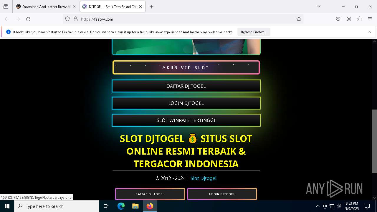Click Firefox icon in taskbar
377x212 pixels.
[x=150, y=206]
